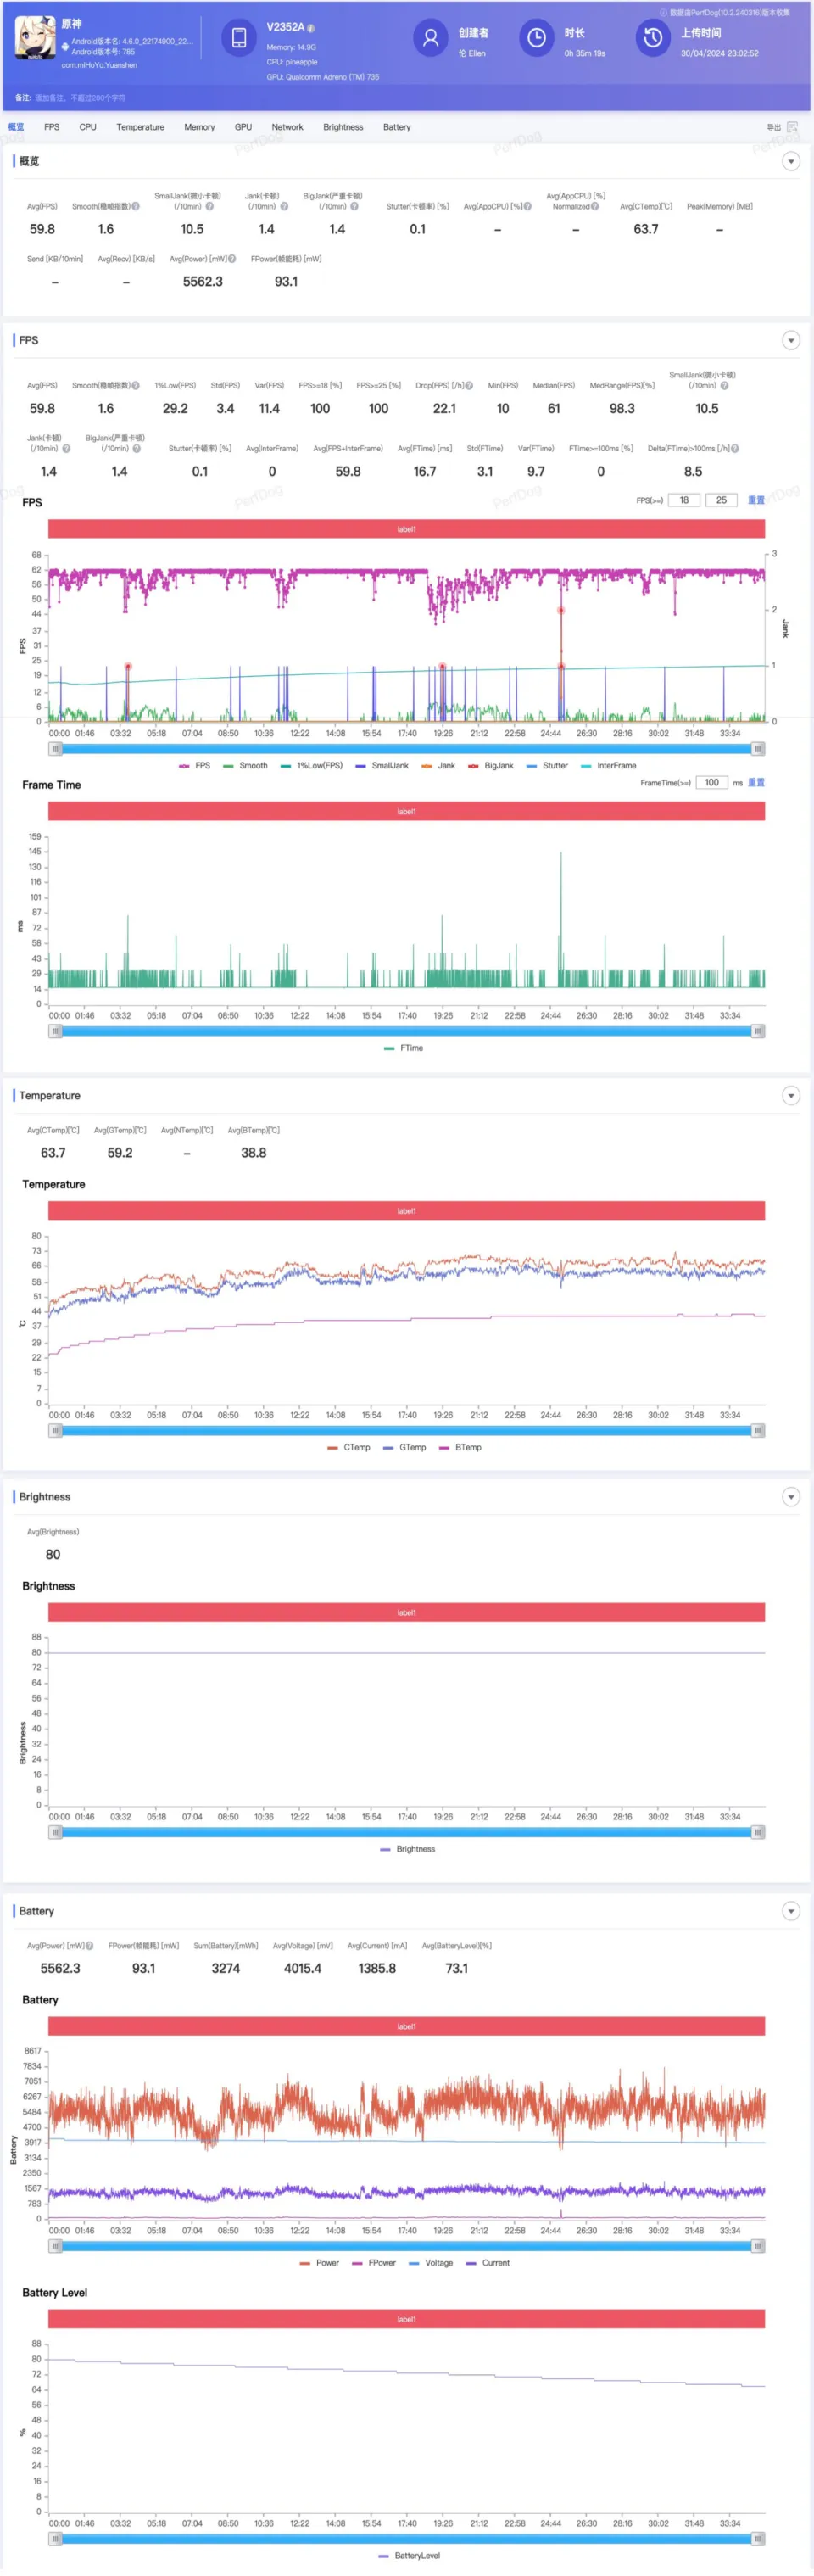Click the help icon next to Smooth in overview

pyautogui.click(x=136, y=206)
